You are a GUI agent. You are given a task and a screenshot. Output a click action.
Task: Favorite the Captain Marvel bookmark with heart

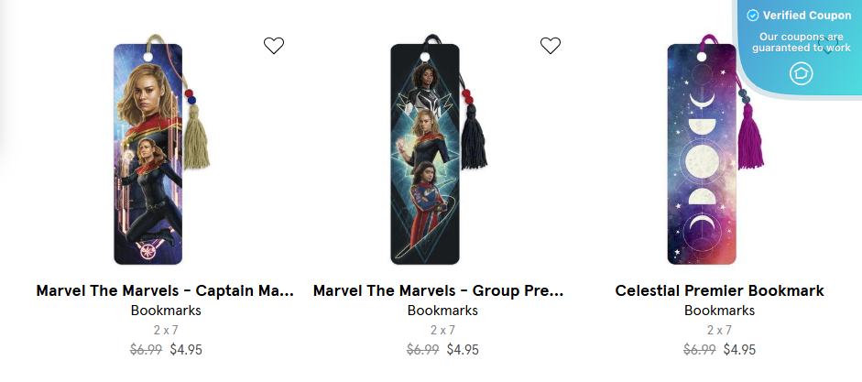pos(274,46)
